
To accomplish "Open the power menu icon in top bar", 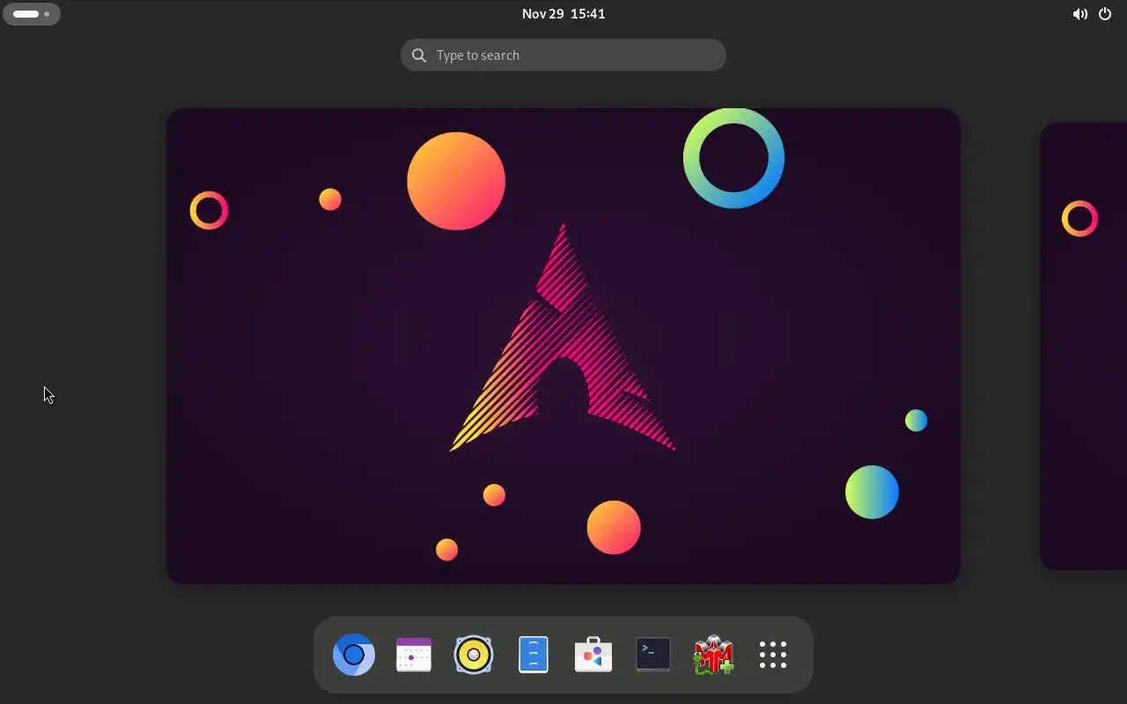I will [1105, 14].
